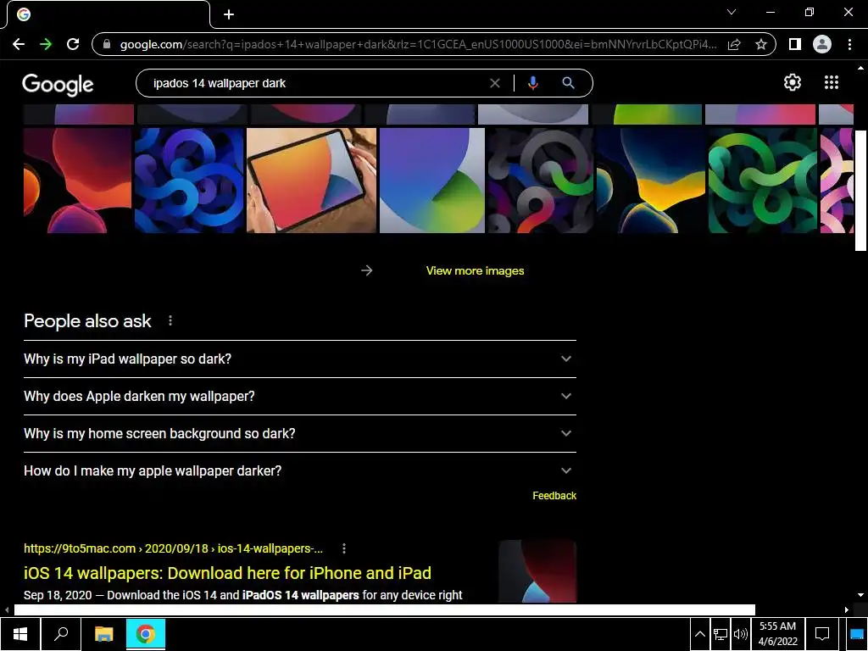The image size is (868, 651).
Task: Open the blue-green light wallpaper thumbnail
Action: coord(432,181)
